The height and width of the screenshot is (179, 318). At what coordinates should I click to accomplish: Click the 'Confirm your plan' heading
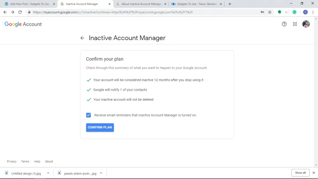(x=105, y=59)
